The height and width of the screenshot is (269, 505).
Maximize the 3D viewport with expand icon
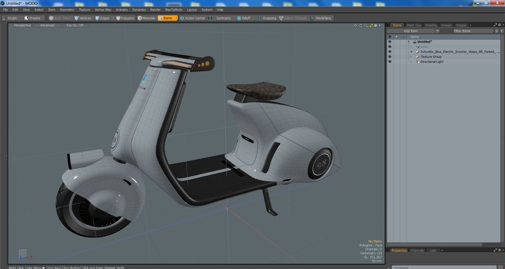[x=371, y=25]
